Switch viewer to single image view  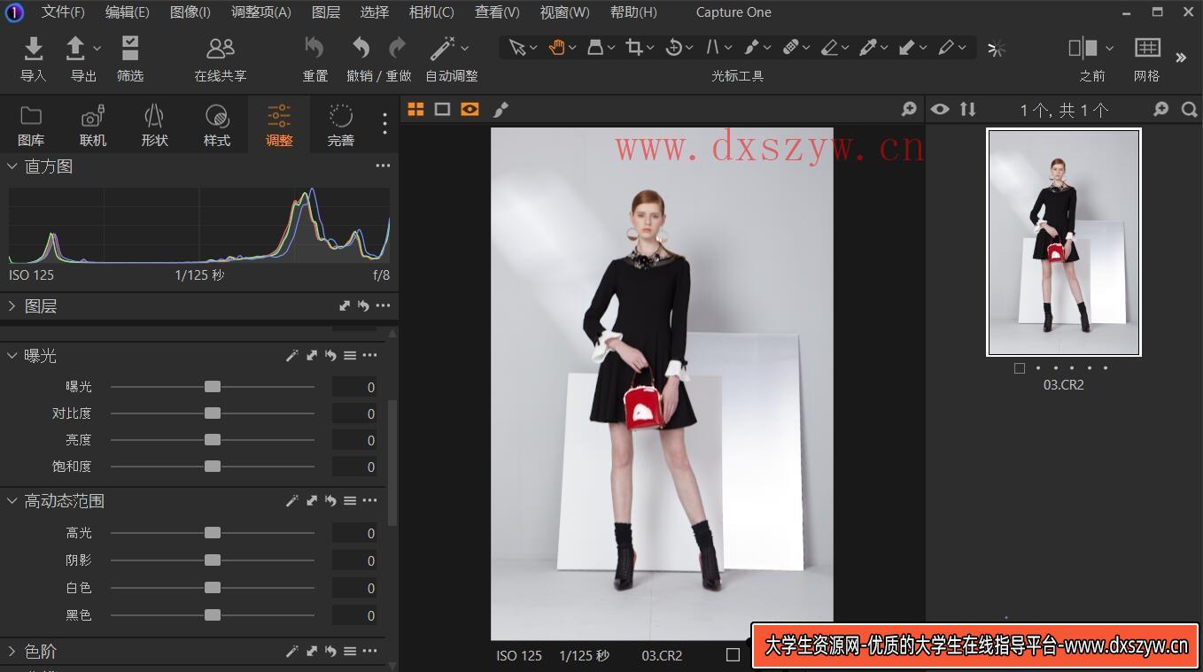[x=442, y=109]
